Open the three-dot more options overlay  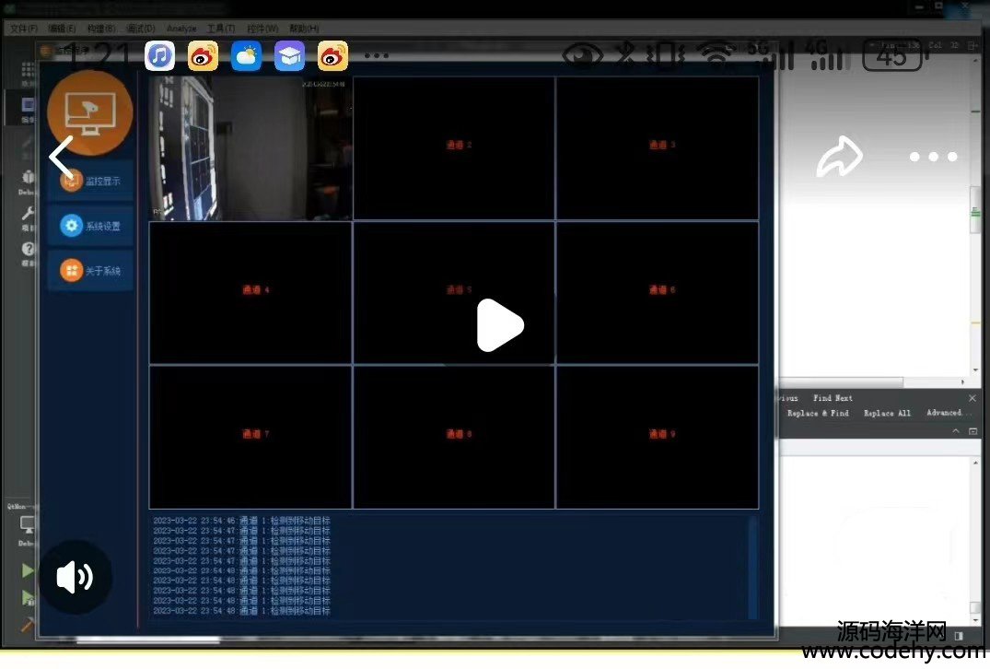pyautogui.click(x=933, y=156)
